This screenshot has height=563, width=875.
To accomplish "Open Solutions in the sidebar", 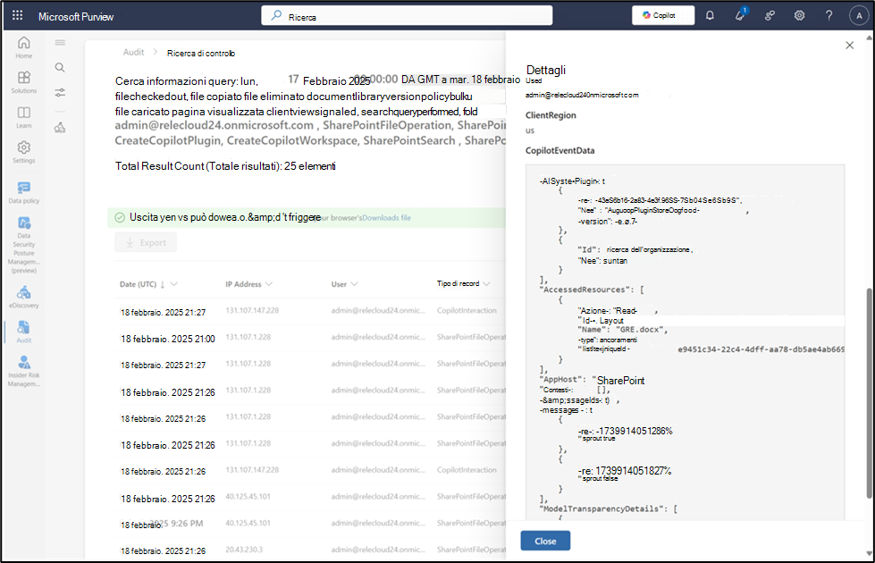I will (24, 82).
